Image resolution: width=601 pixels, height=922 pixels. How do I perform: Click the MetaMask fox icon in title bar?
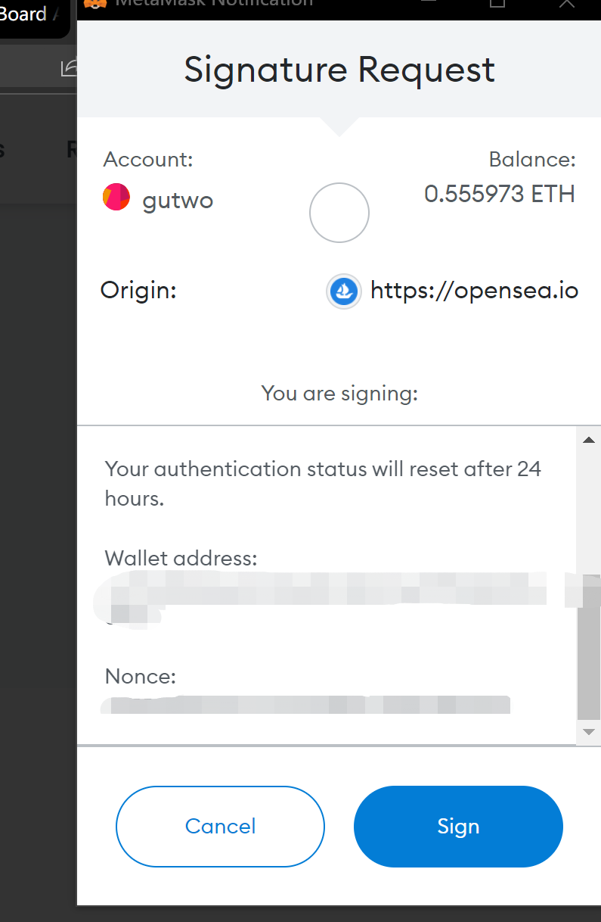94,3
